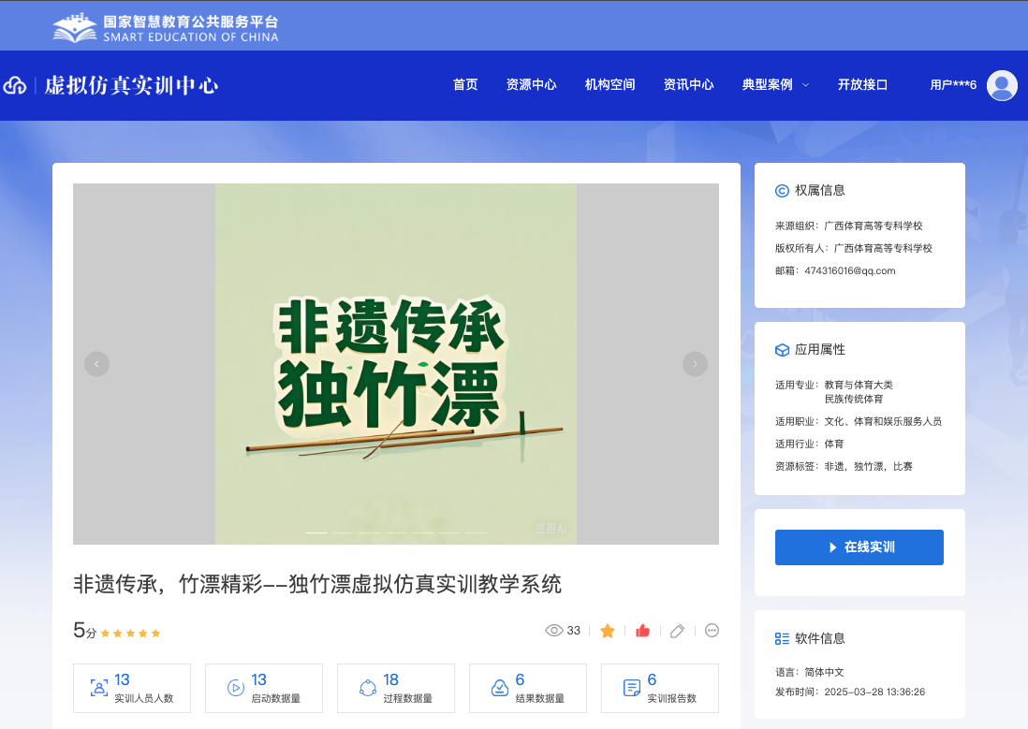Click the 开放接口 link

point(862,85)
